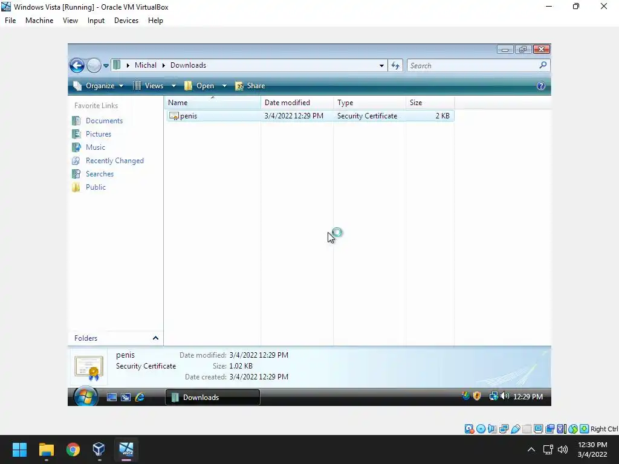Image resolution: width=619 pixels, height=464 pixels.
Task: Click the Explorer Back arrow button
Action: pyautogui.click(x=77, y=65)
